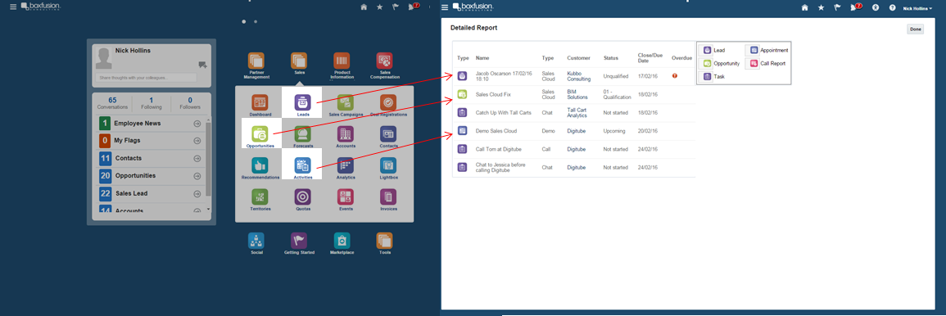Click the Appointment legend icon
946x316 pixels.
tap(754, 50)
